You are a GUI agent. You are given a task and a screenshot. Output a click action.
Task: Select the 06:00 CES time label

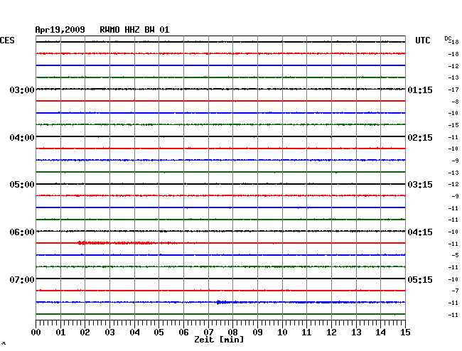tap(22, 232)
